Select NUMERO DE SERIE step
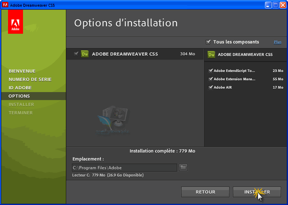This screenshot has height=205, width=288. 30,79
